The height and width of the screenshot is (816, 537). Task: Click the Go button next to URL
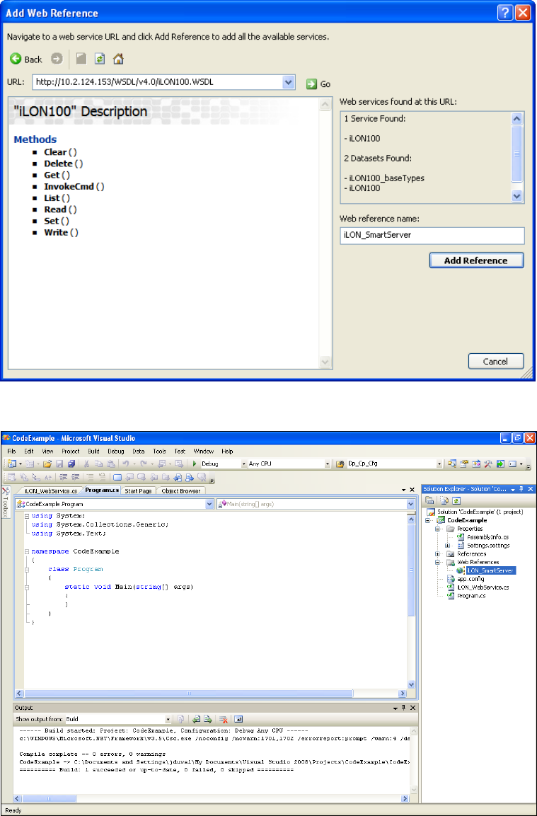pos(318,84)
